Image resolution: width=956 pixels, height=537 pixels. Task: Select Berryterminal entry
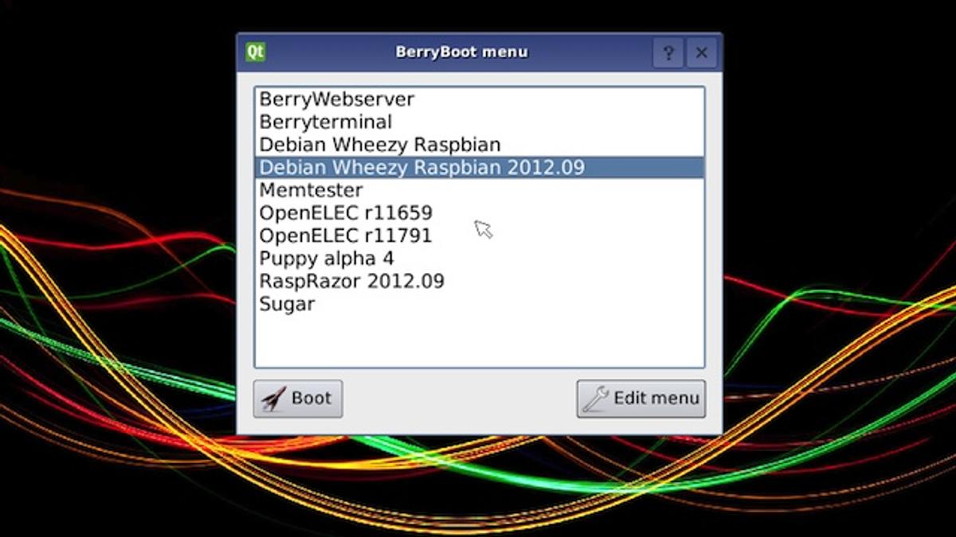480,122
